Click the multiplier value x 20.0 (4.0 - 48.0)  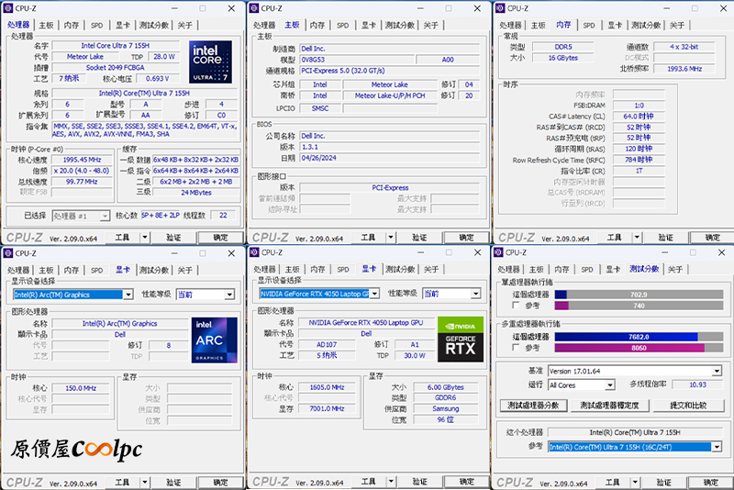82,171
